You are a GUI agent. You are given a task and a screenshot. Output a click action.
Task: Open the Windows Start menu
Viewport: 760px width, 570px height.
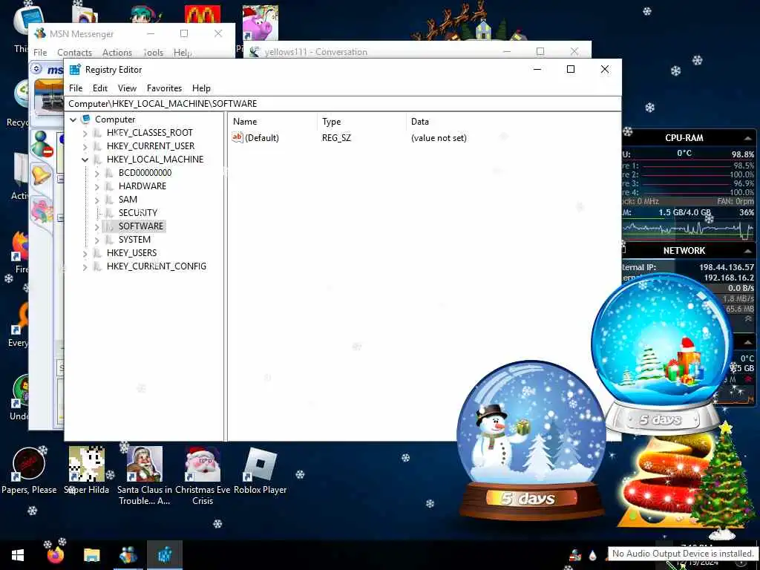point(18,555)
